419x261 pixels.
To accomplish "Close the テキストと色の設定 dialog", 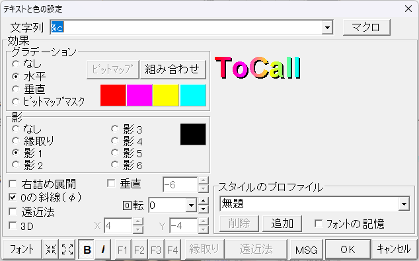I will coord(408,9).
